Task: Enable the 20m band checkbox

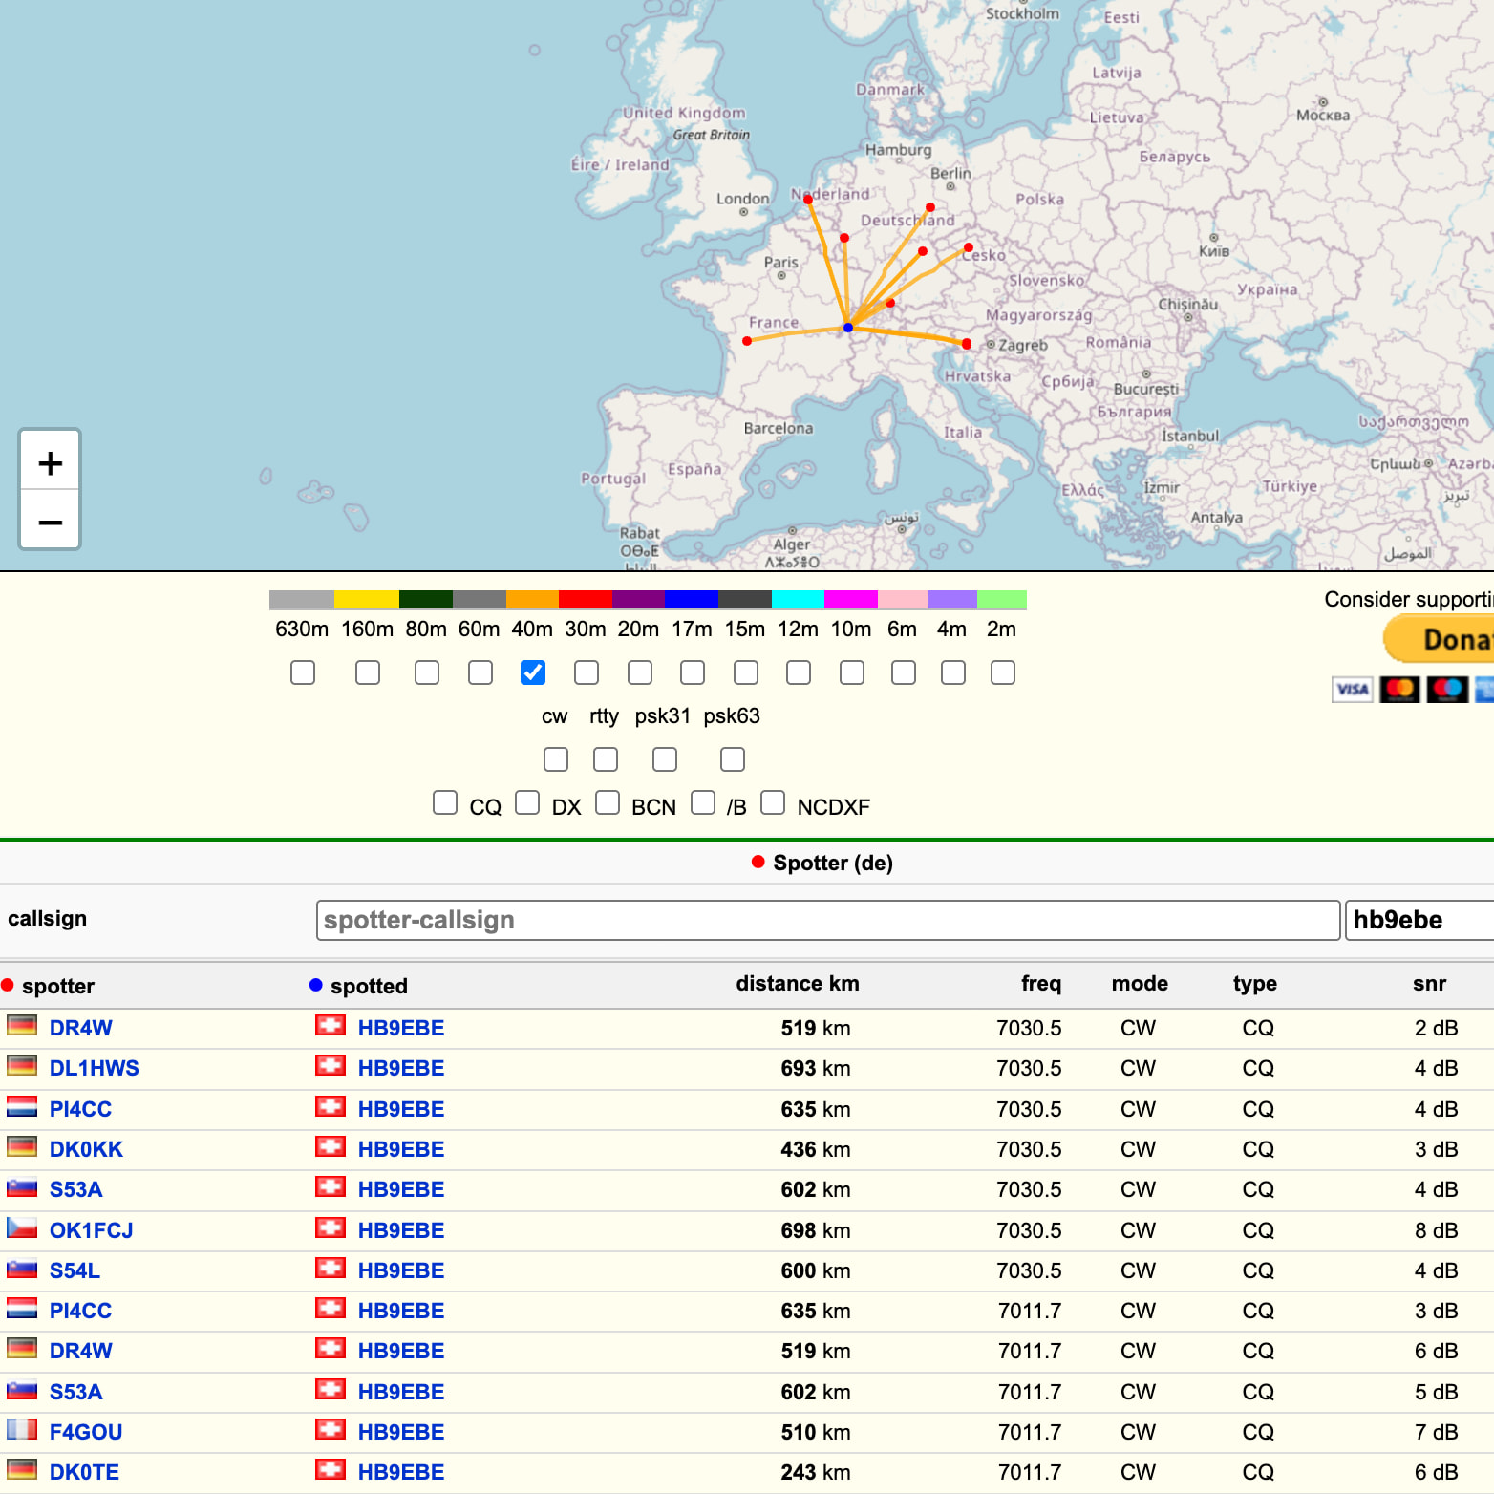Action: [640, 673]
